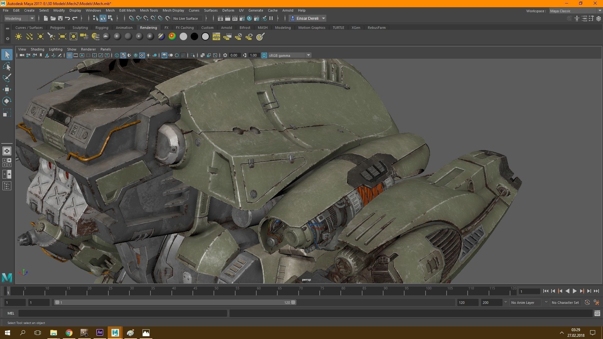The image size is (603, 339).
Task: Open the Render View window icon
Action: click(x=220, y=19)
